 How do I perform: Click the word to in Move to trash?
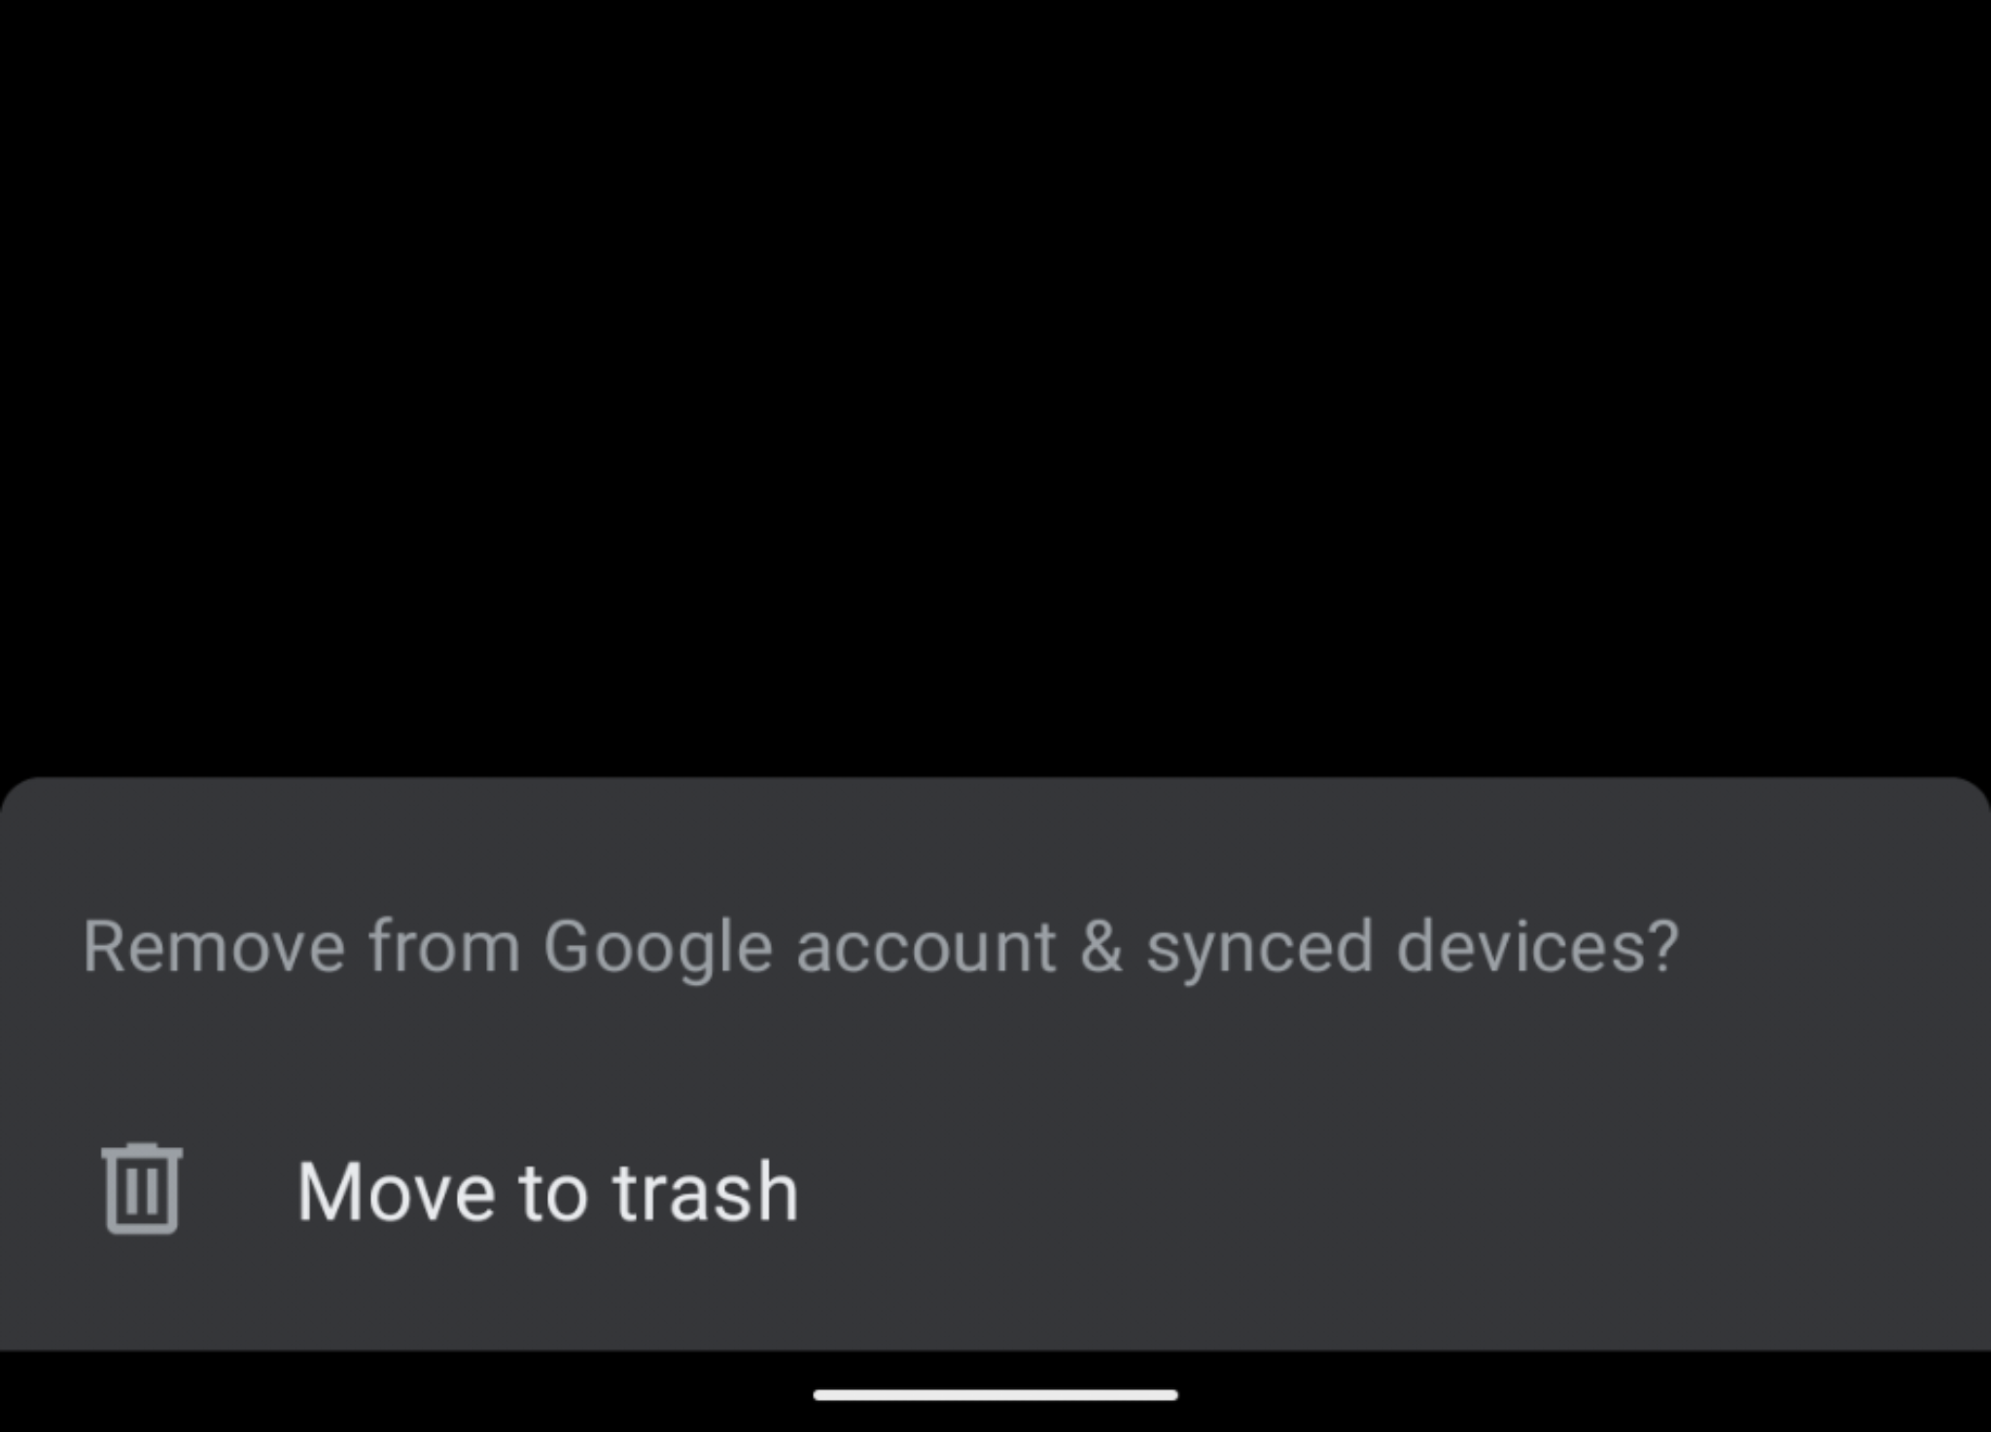[553, 1194]
